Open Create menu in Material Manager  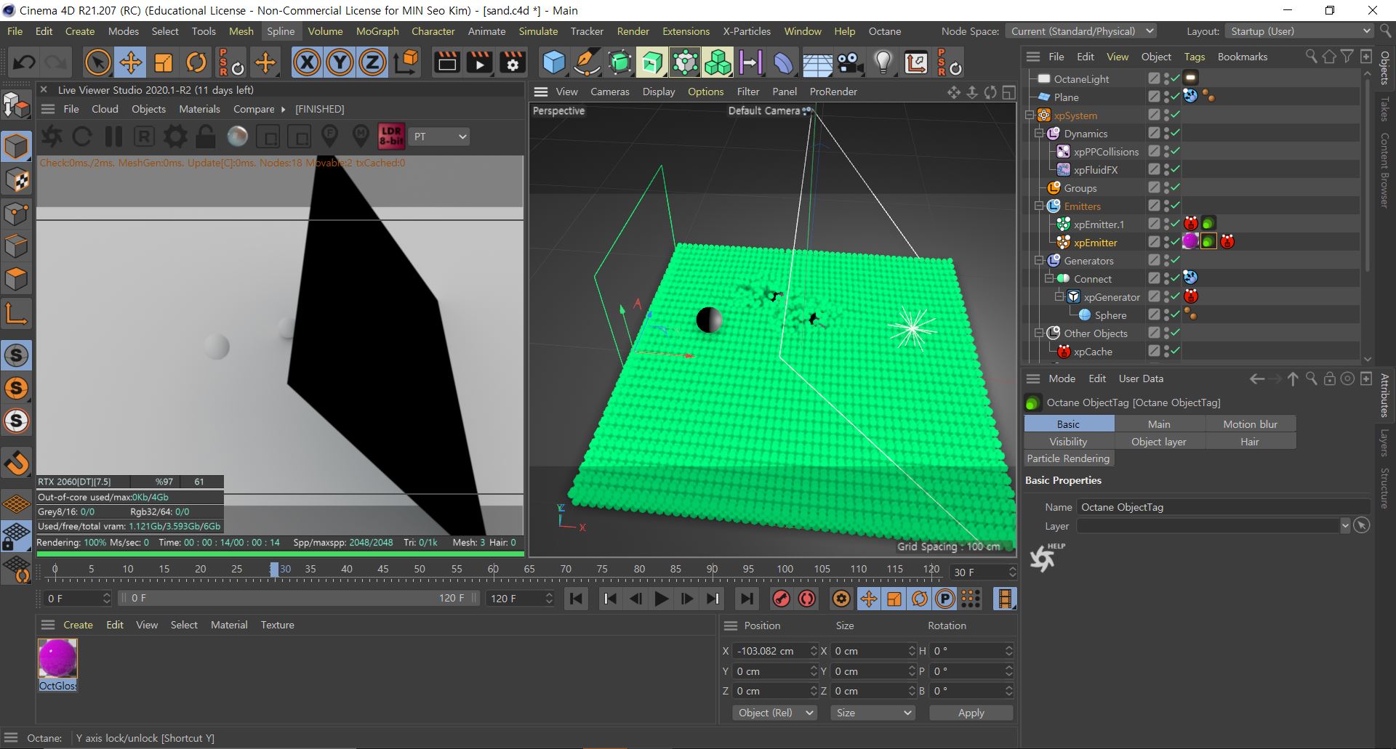tap(78, 625)
